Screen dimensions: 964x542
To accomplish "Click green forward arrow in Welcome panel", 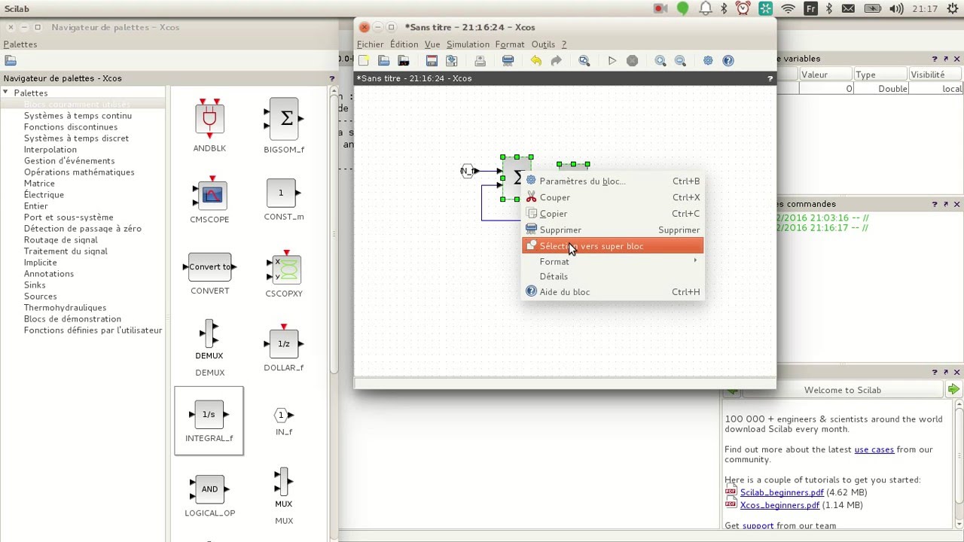I will coord(953,390).
